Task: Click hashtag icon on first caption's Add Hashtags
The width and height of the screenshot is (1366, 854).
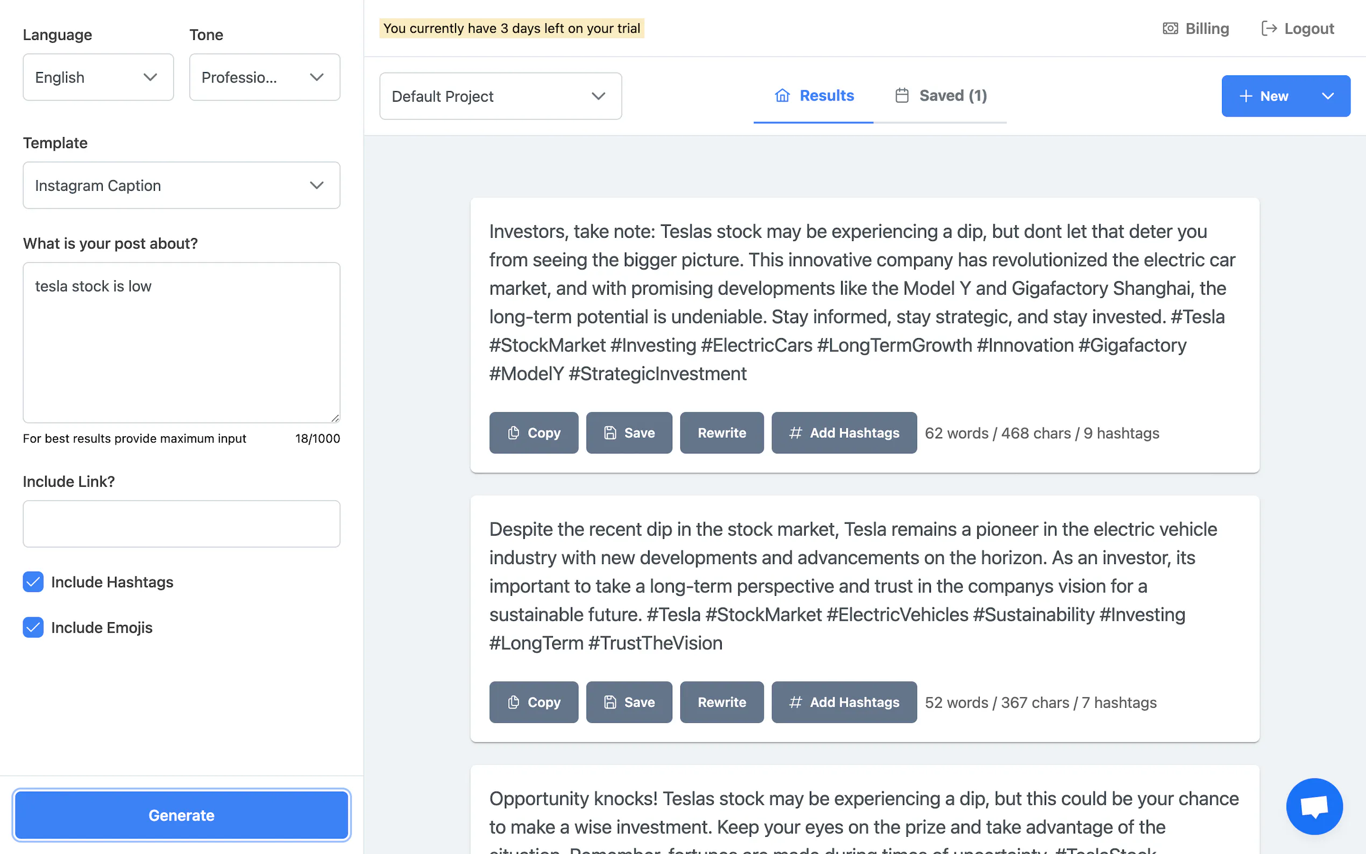Action: 795,433
